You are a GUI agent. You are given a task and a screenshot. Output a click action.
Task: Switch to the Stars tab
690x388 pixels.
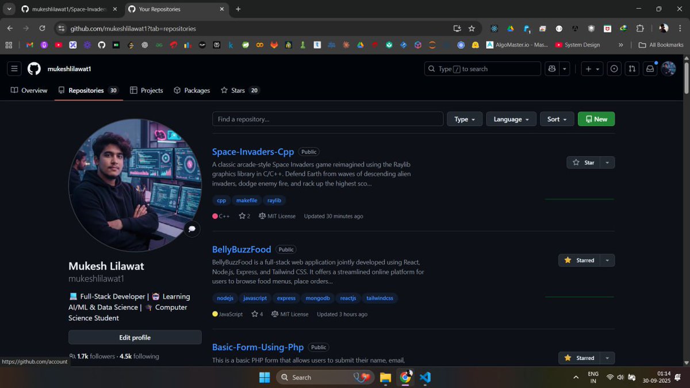click(240, 90)
